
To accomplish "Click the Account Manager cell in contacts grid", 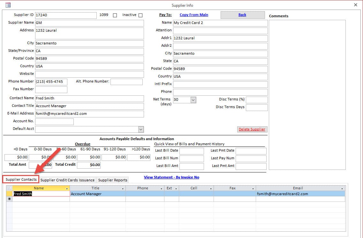I will click(98, 194).
